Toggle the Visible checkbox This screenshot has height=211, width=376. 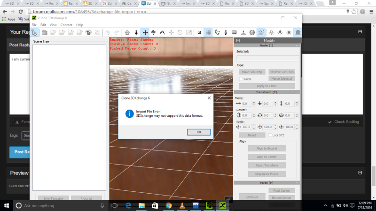(241, 79)
